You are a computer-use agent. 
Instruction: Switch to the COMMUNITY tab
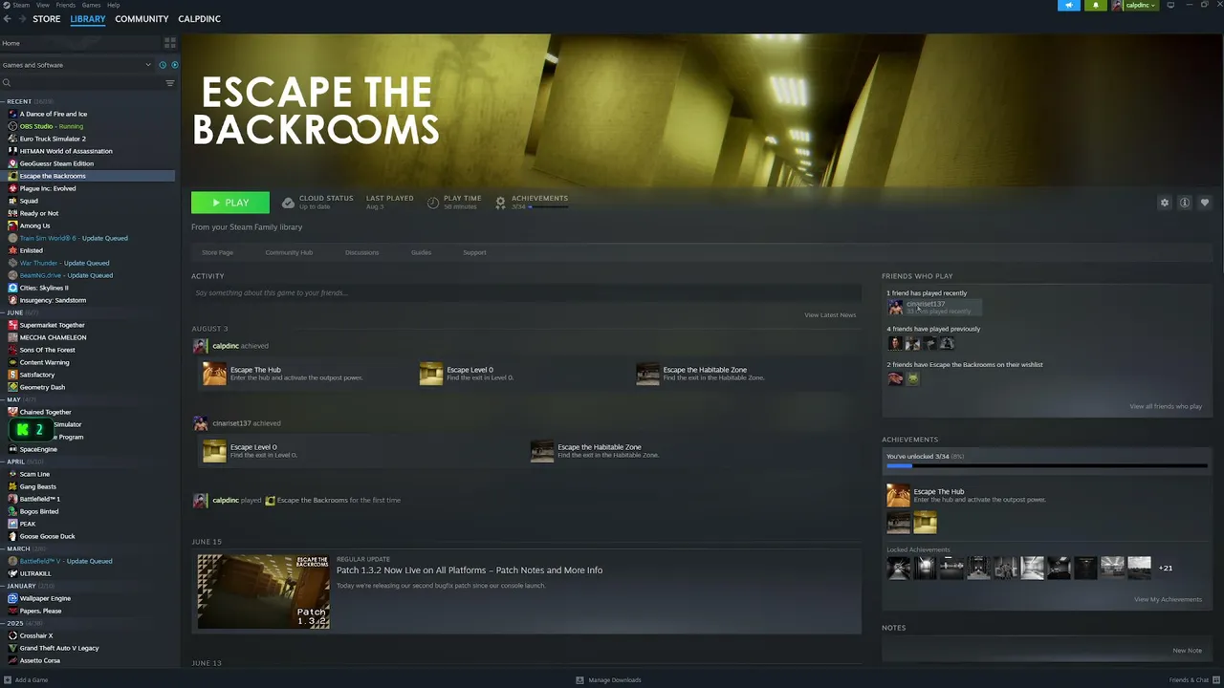coord(142,19)
